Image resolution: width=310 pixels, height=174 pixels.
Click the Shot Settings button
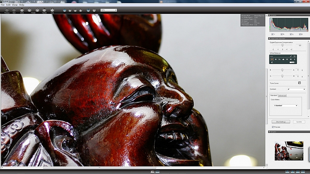click(281, 122)
